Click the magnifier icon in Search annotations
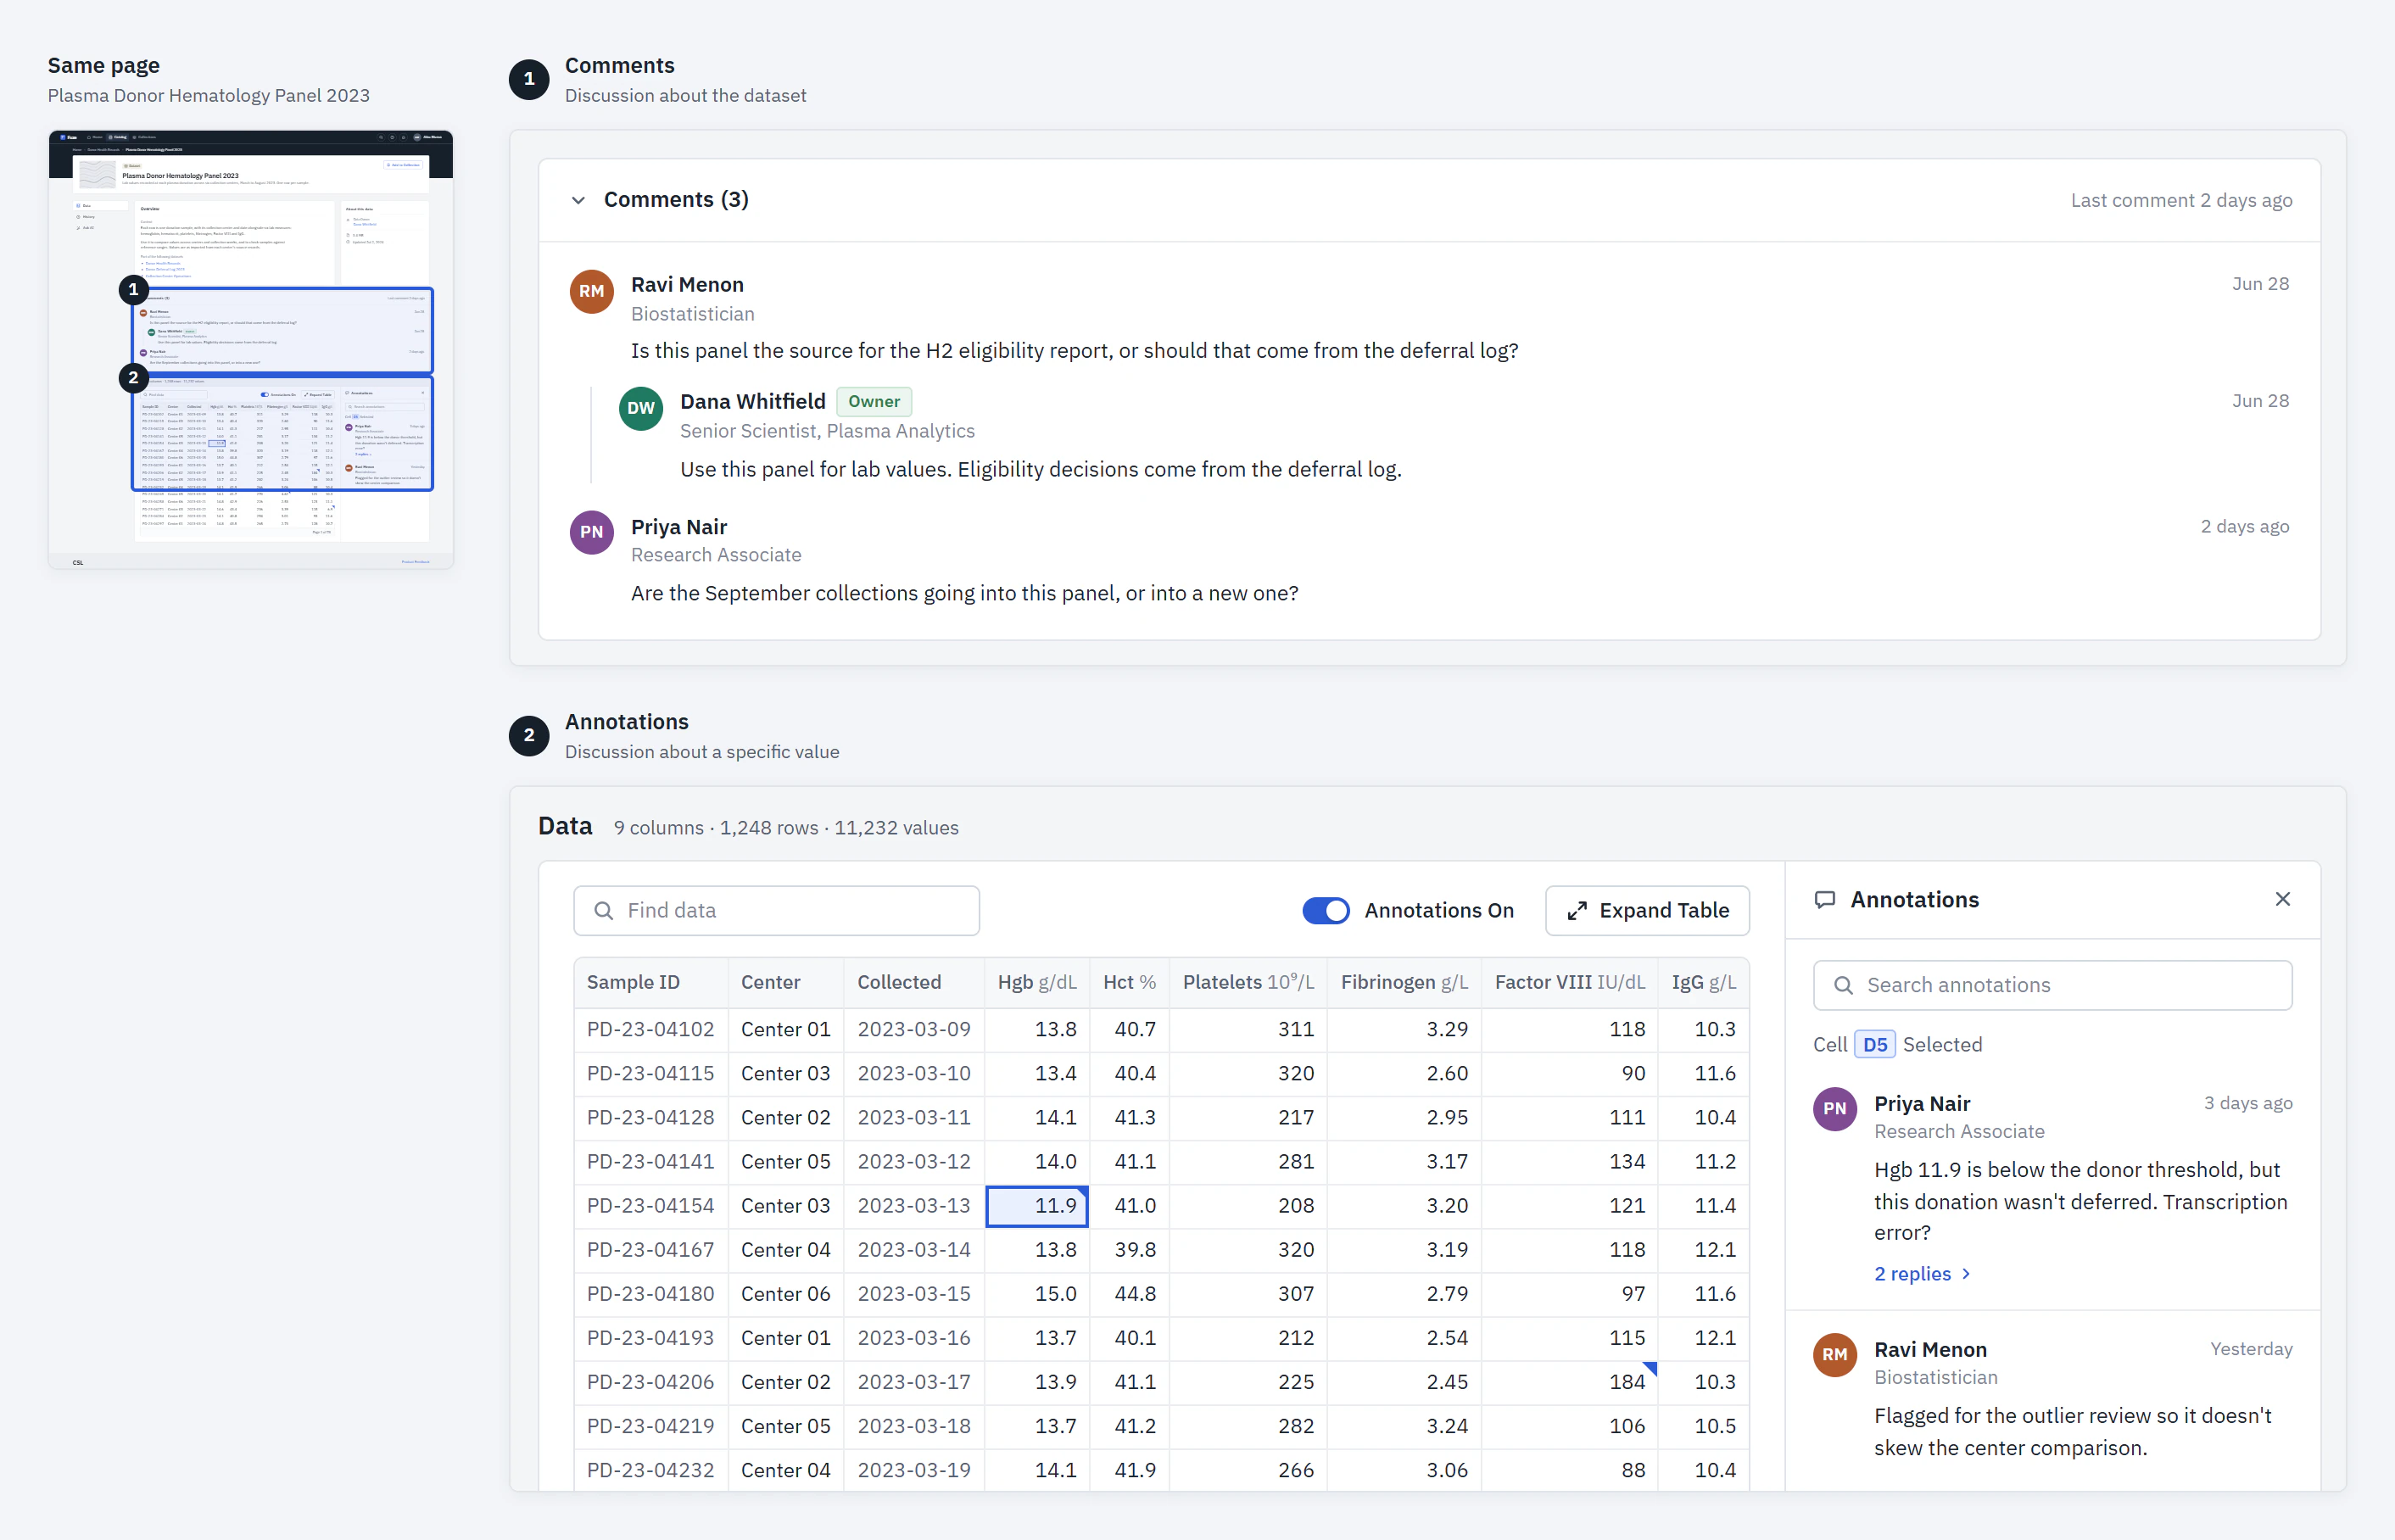Image resolution: width=2395 pixels, height=1540 pixels. coord(1842,985)
